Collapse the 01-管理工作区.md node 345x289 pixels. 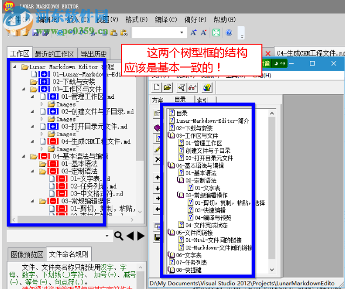[x=32, y=96]
